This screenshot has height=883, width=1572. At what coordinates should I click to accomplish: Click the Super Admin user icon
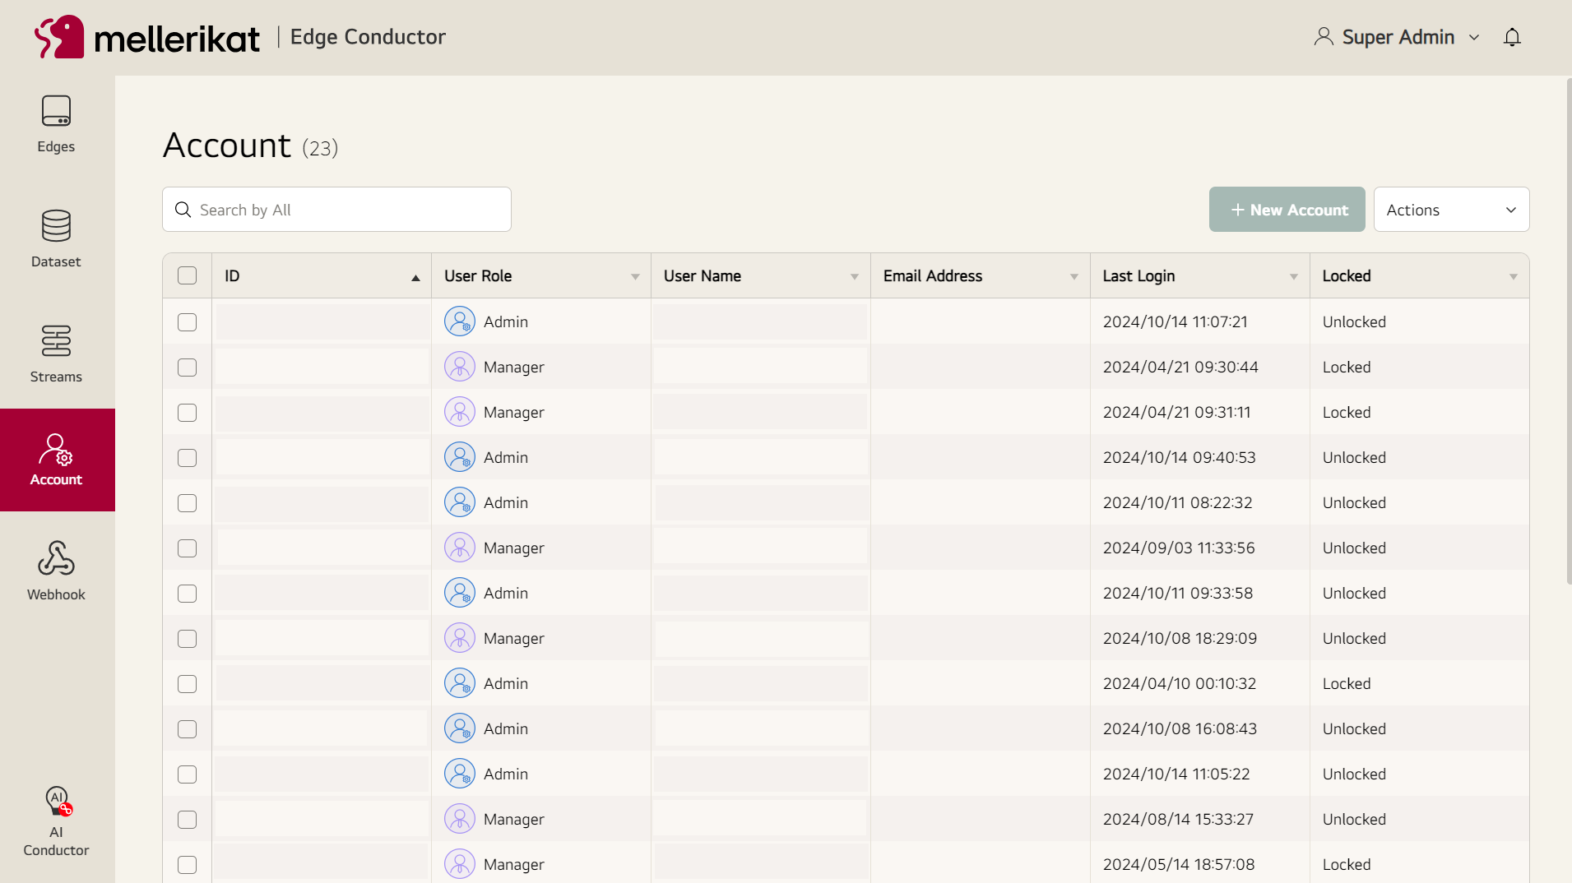click(x=1324, y=37)
